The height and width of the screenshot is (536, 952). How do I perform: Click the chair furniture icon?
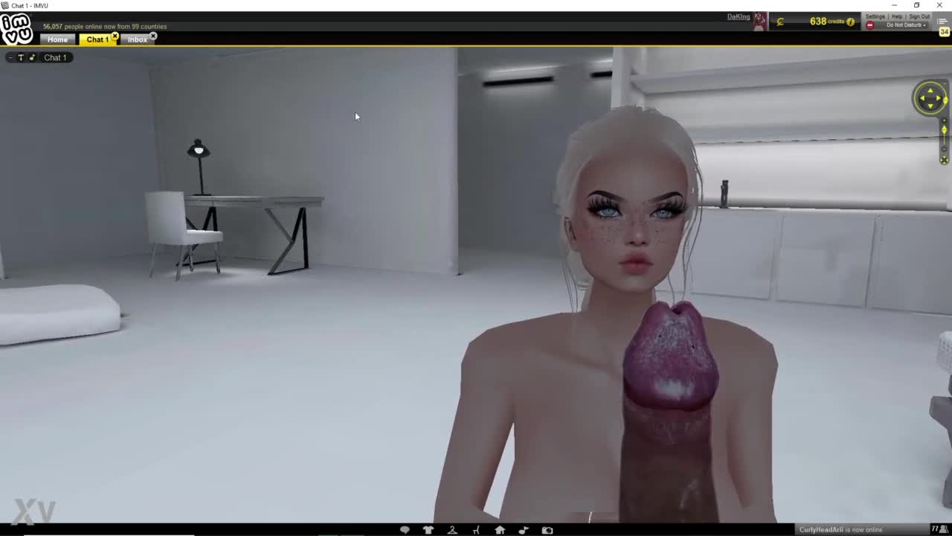coord(476,530)
